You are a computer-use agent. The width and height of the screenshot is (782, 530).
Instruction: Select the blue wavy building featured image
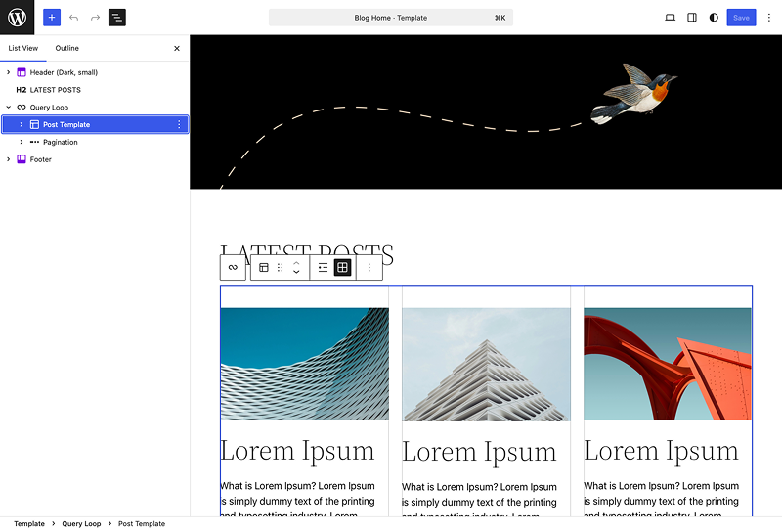305,364
